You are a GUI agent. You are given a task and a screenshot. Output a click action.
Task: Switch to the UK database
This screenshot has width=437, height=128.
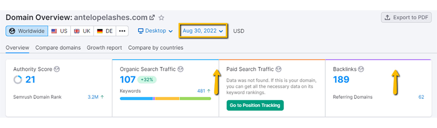click(x=82, y=31)
